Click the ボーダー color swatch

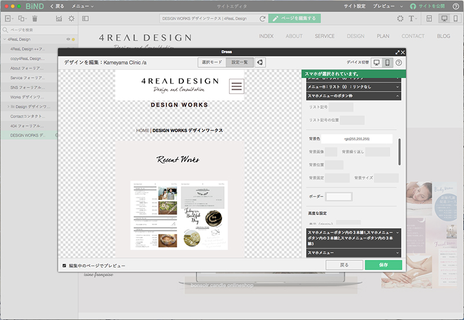[339, 197]
